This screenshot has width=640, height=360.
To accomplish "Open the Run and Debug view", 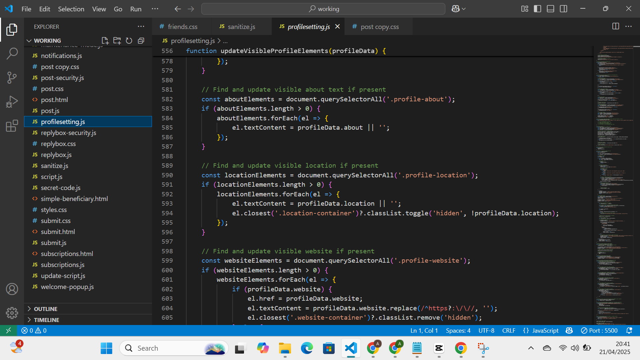I will (x=12, y=102).
